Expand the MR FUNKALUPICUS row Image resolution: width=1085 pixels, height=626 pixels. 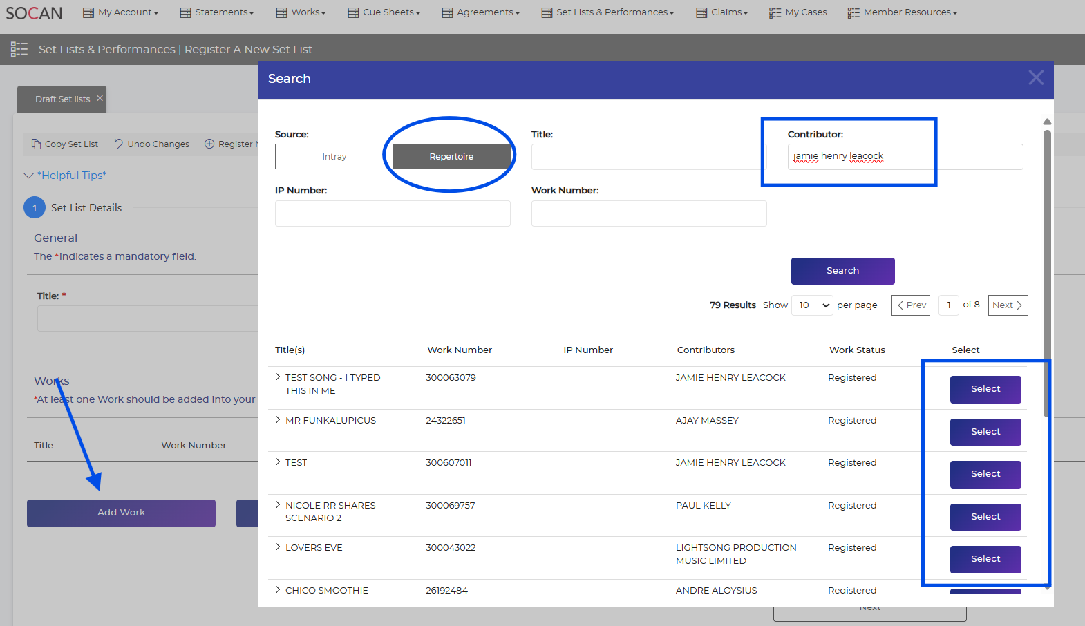click(278, 420)
